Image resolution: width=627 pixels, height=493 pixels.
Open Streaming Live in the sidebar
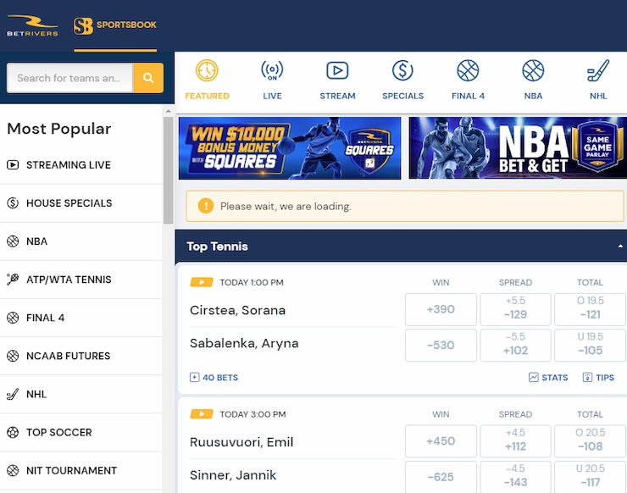point(80,164)
